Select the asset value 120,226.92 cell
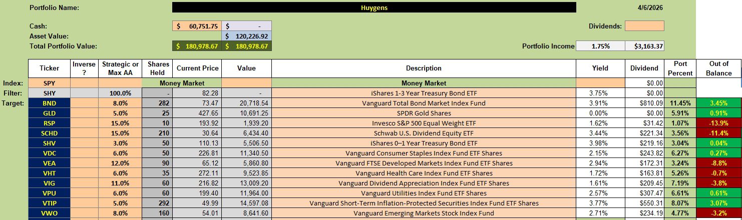 [247, 36]
